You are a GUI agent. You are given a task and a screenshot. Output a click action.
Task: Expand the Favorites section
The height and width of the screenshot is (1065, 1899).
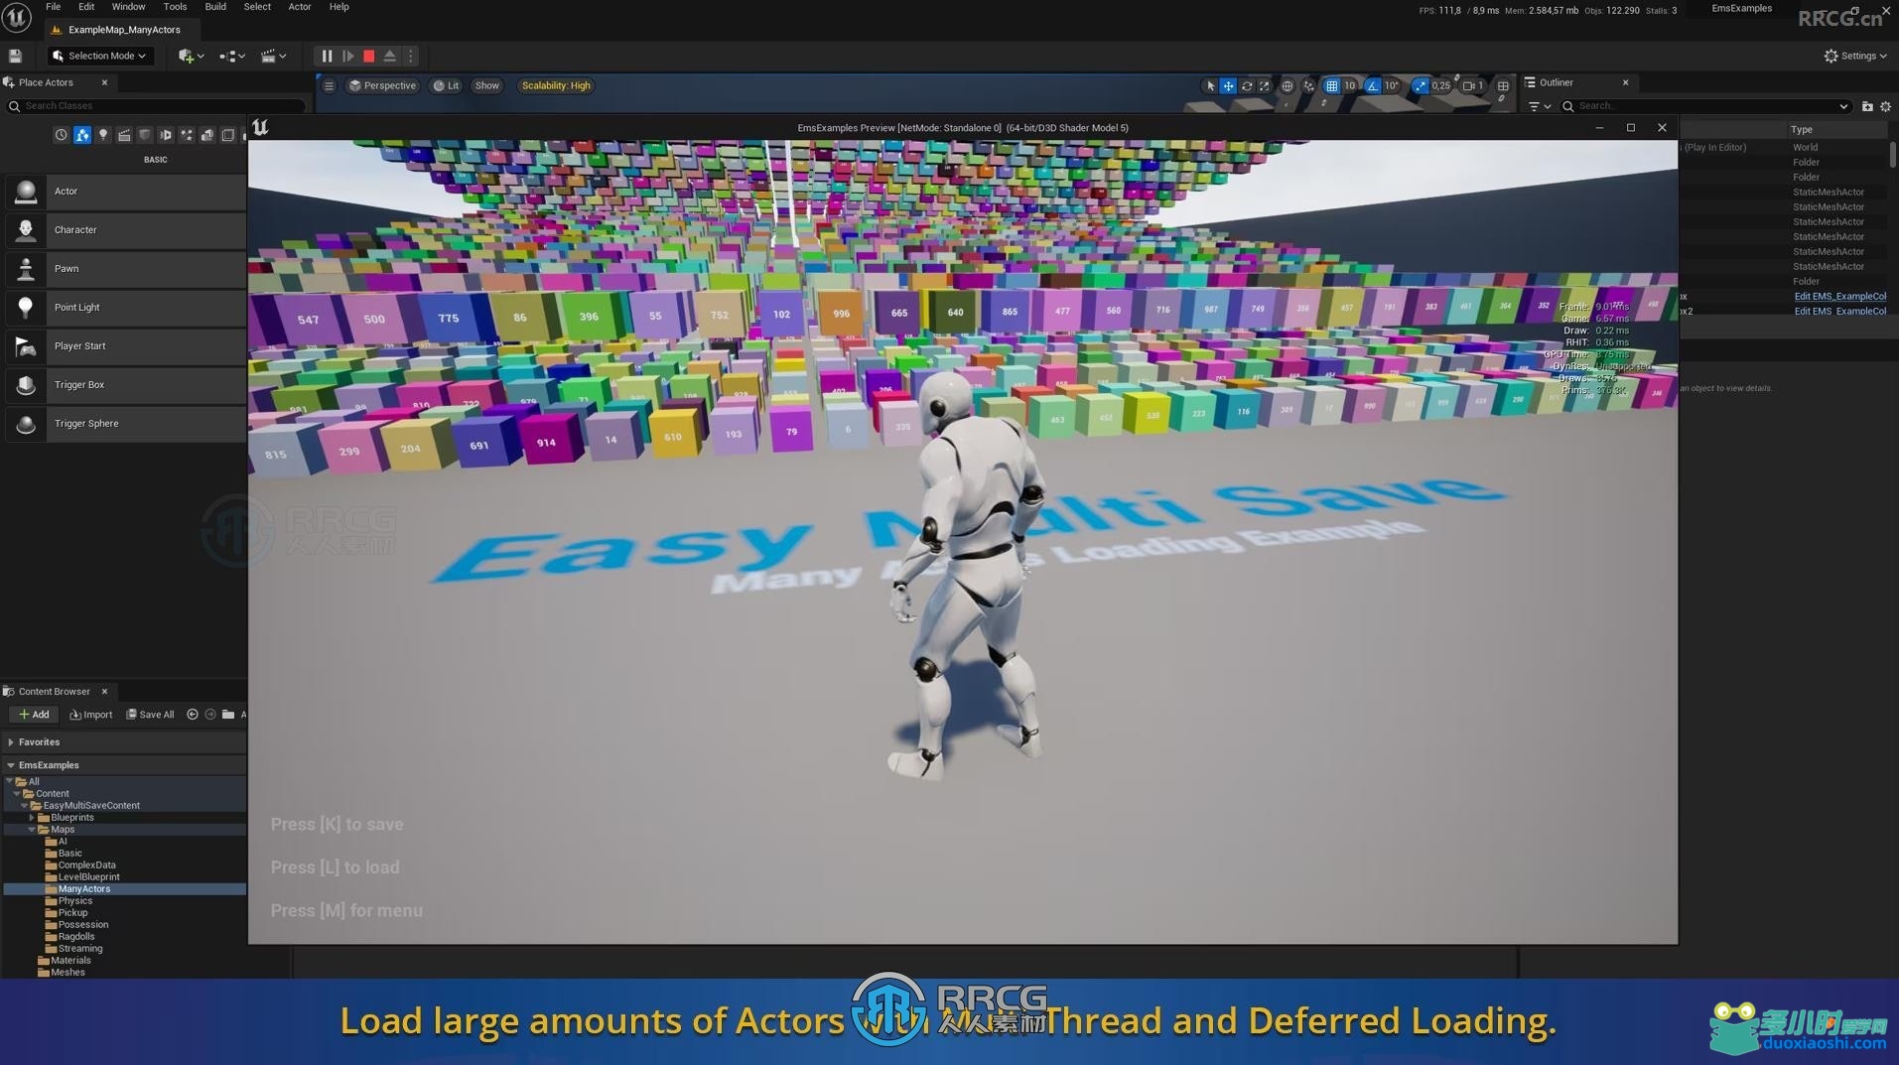(11, 742)
